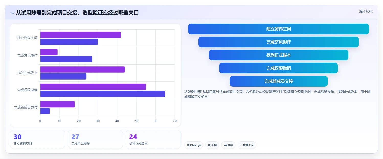
Task: Click the 完成新成员交接 funnel stage
Action: 279,81
